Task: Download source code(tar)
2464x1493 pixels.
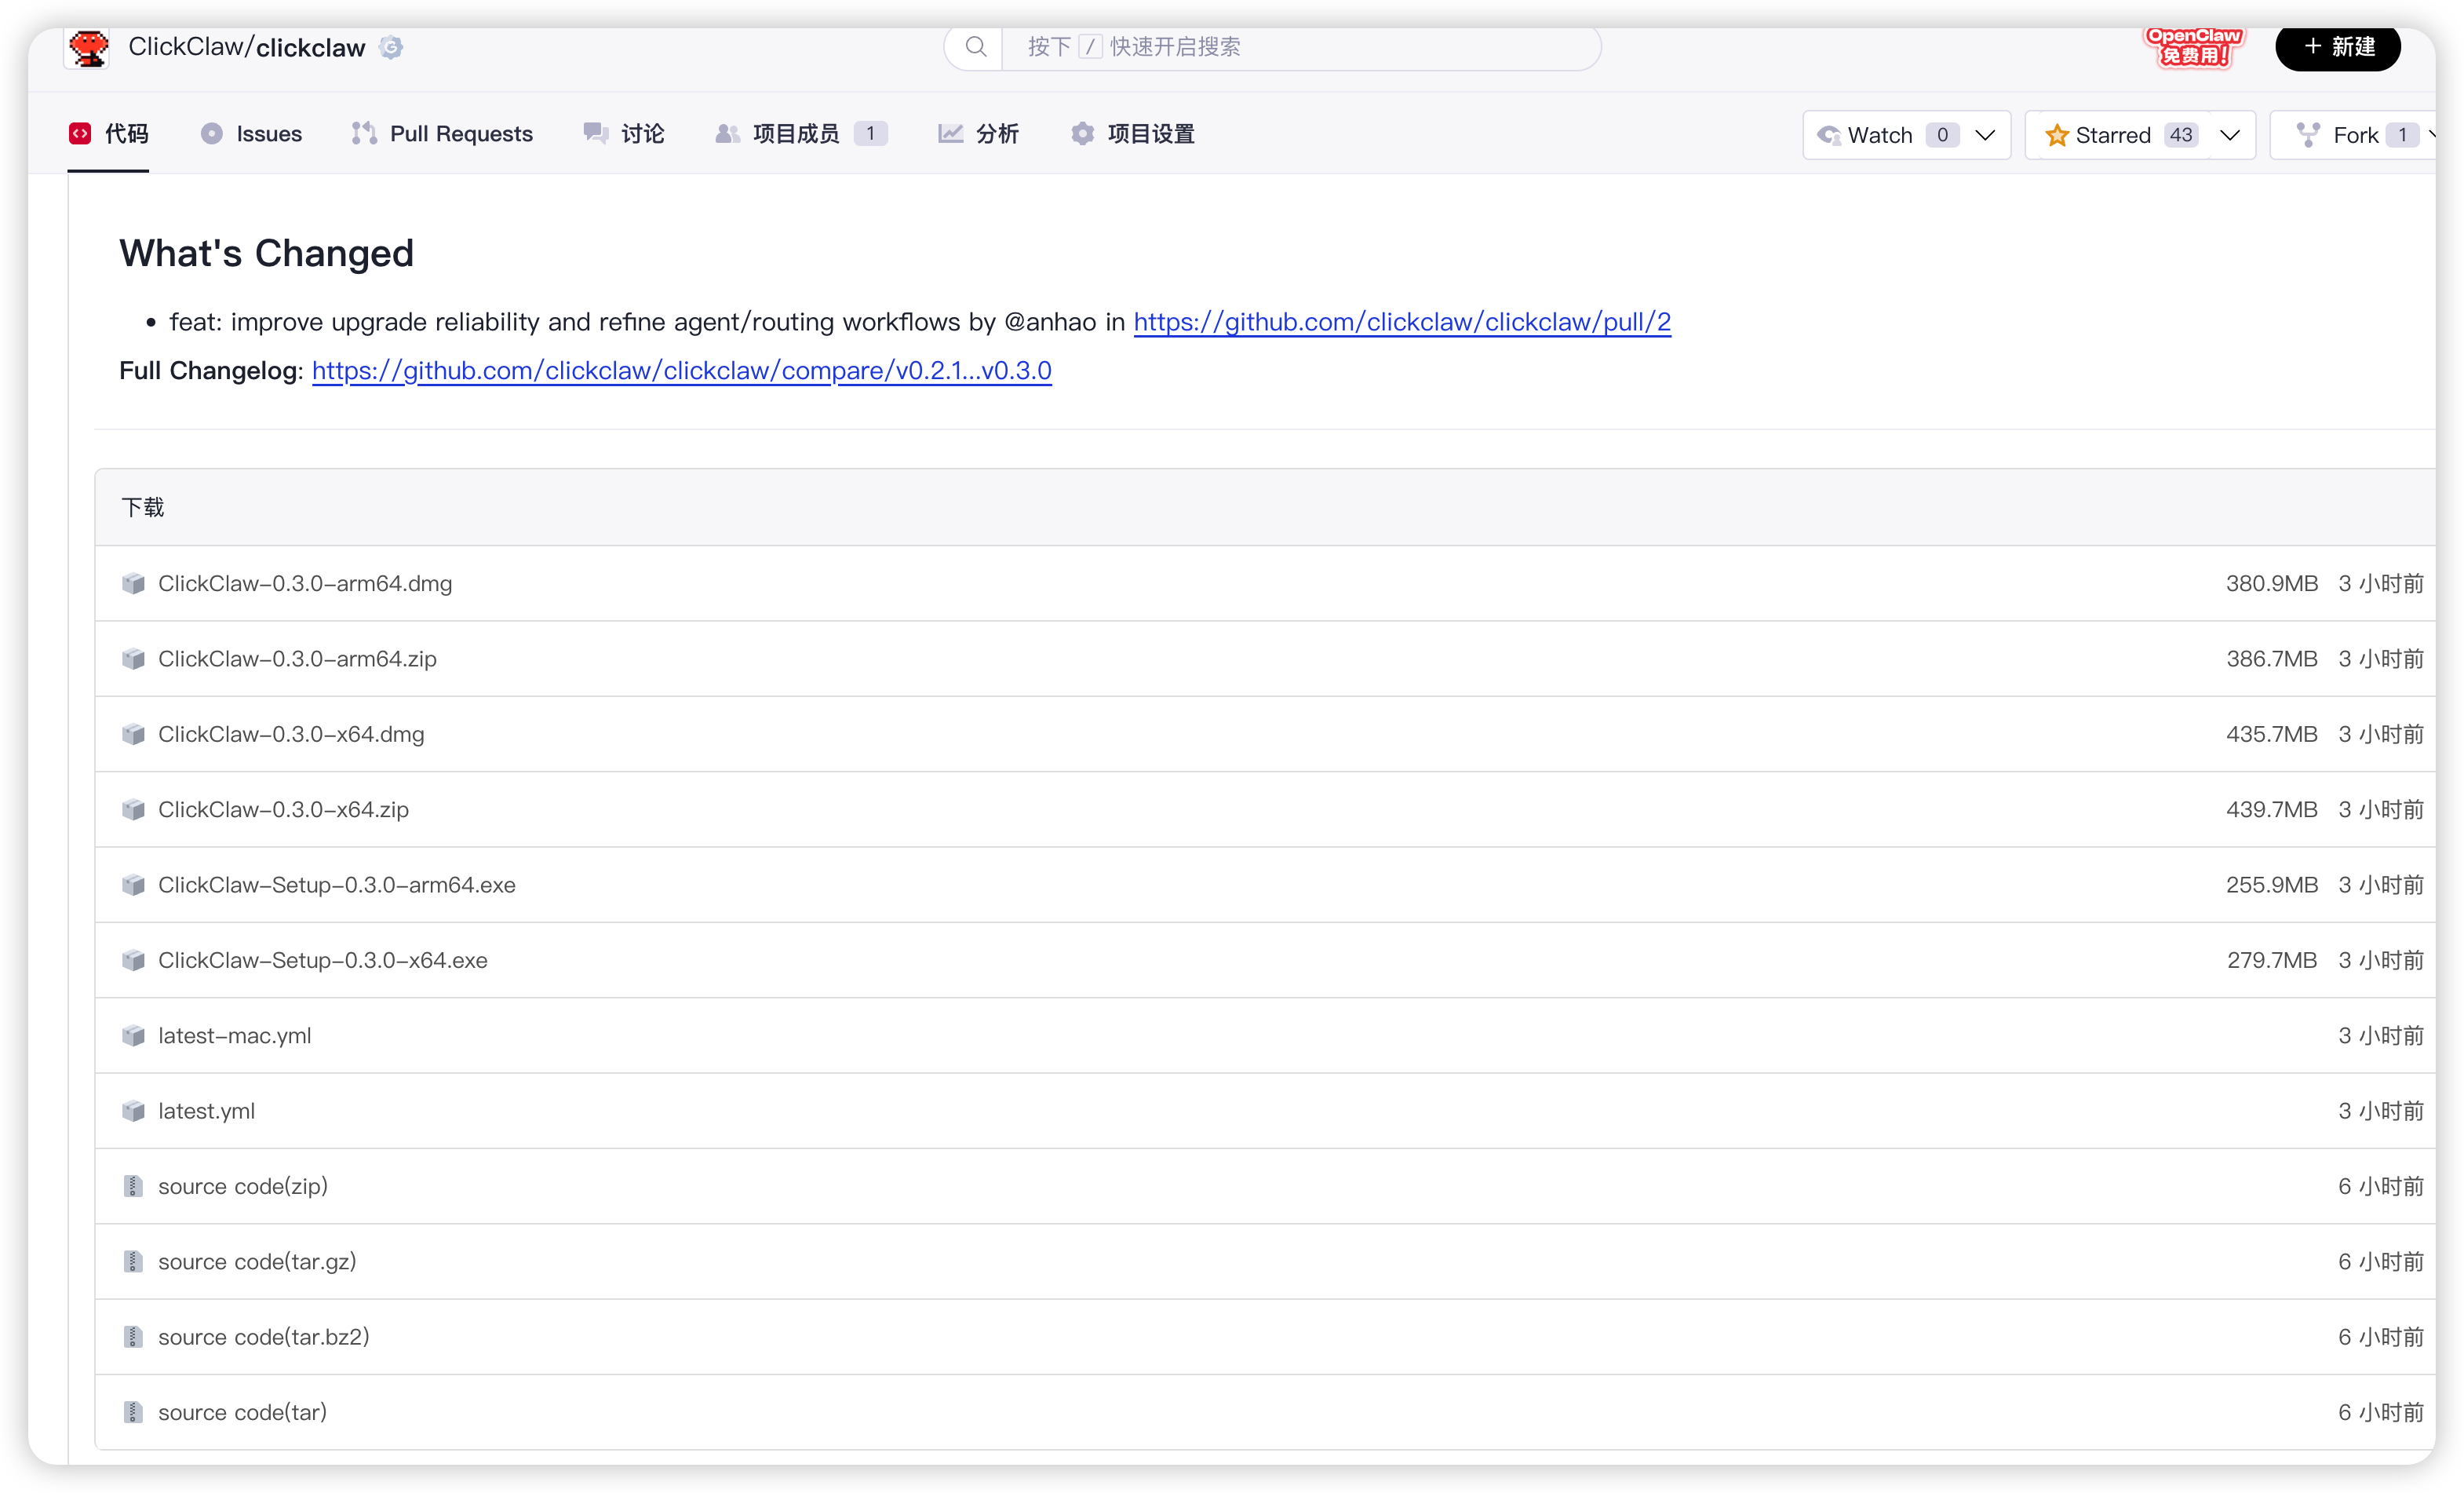Action: pyautogui.click(x=243, y=1413)
